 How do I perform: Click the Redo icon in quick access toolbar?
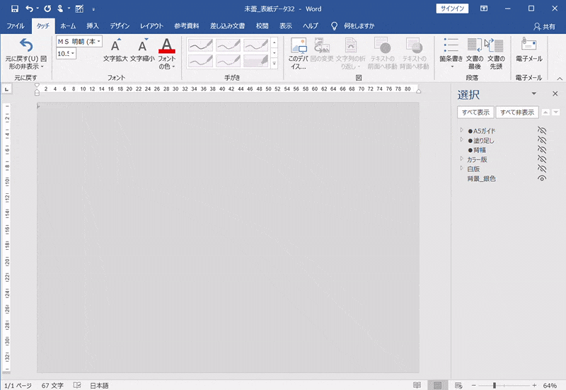[x=47, y=8]
